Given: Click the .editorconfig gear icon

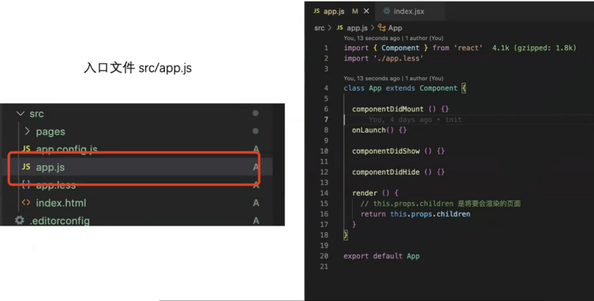Looking at the screenshot, I should 20,220.
